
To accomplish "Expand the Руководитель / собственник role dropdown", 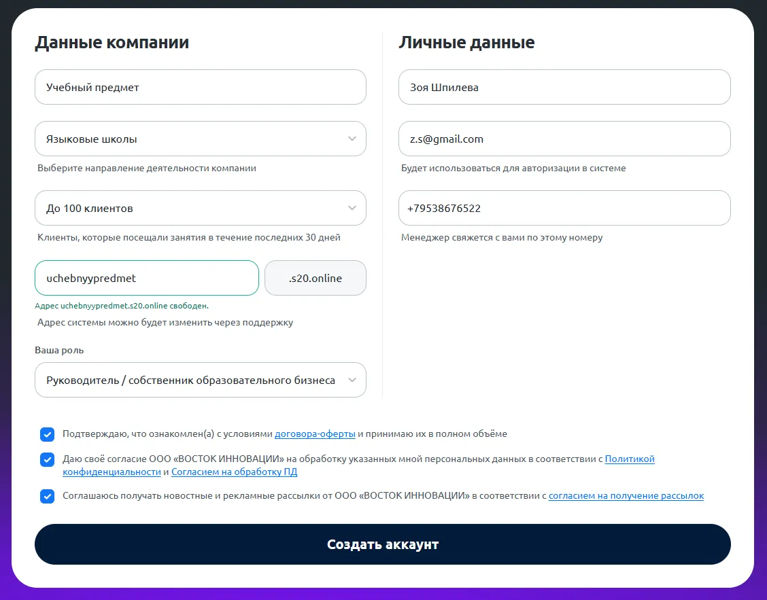I will pos(201,380).
